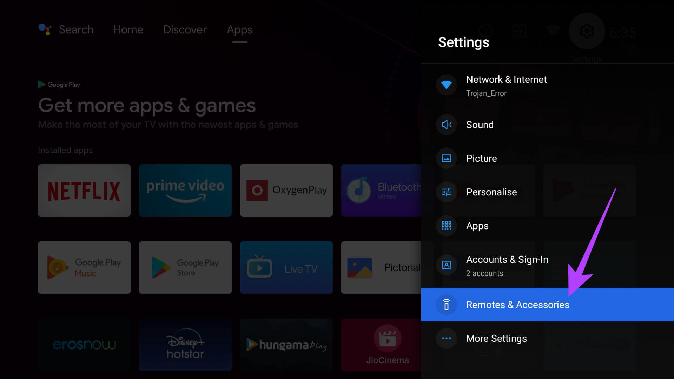This screenshot has height=379, width=674.
Task: Open the OxygenPlay app
Action: 286,190
